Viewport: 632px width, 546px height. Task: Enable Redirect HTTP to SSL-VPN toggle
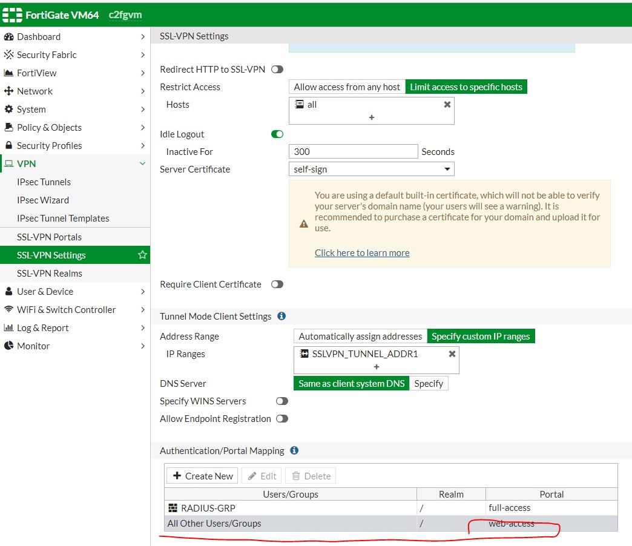click(x=277, y=70)
